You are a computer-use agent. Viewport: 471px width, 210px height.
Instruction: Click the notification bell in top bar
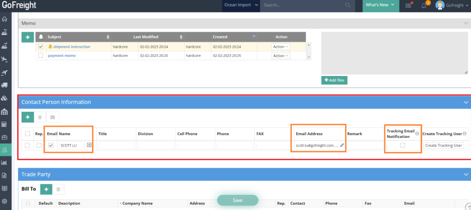click(424, 5)
